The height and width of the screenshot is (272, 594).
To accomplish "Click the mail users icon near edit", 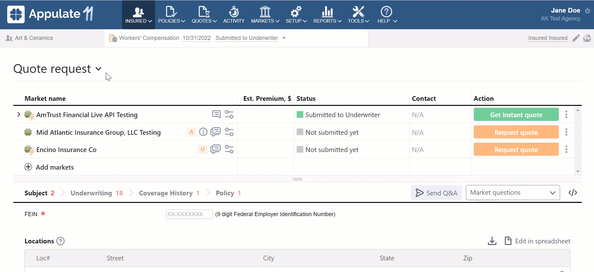I will click(587, 38).
